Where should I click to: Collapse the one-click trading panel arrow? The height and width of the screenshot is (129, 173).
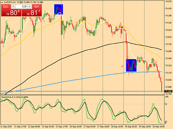click(2, 2)
